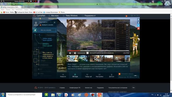Image resolution: width=172 pixels, height=97 pixels.
Task: Switch to the Новости tab
Action: pyautogui.click(x=63, y=75)
